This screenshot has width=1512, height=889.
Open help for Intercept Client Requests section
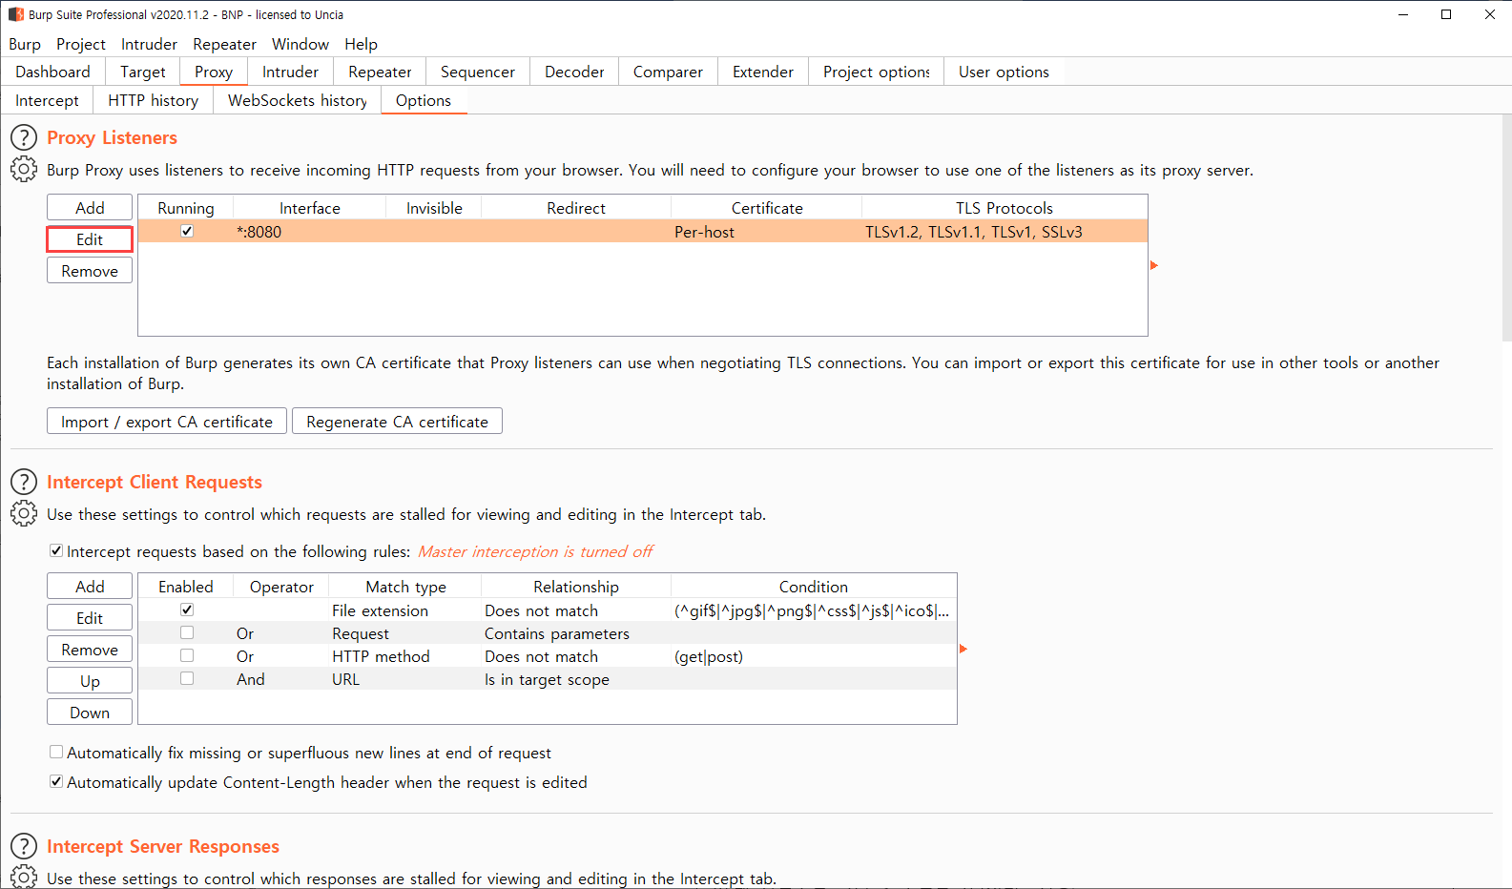pos(23,482)
